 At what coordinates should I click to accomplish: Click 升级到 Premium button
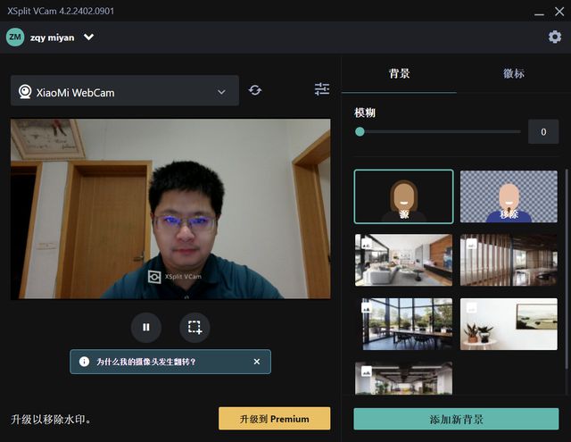pyautogui.click(x=275, y=419)
